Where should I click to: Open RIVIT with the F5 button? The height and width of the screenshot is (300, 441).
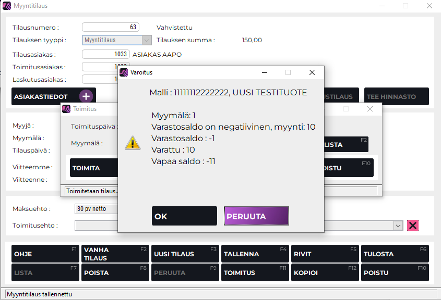tap(325, 254)
